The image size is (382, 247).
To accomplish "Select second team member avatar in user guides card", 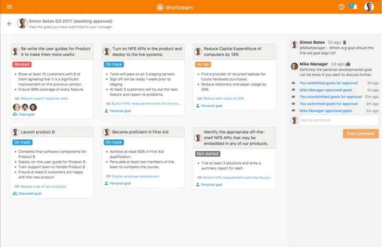I will [x=25, y=107].
